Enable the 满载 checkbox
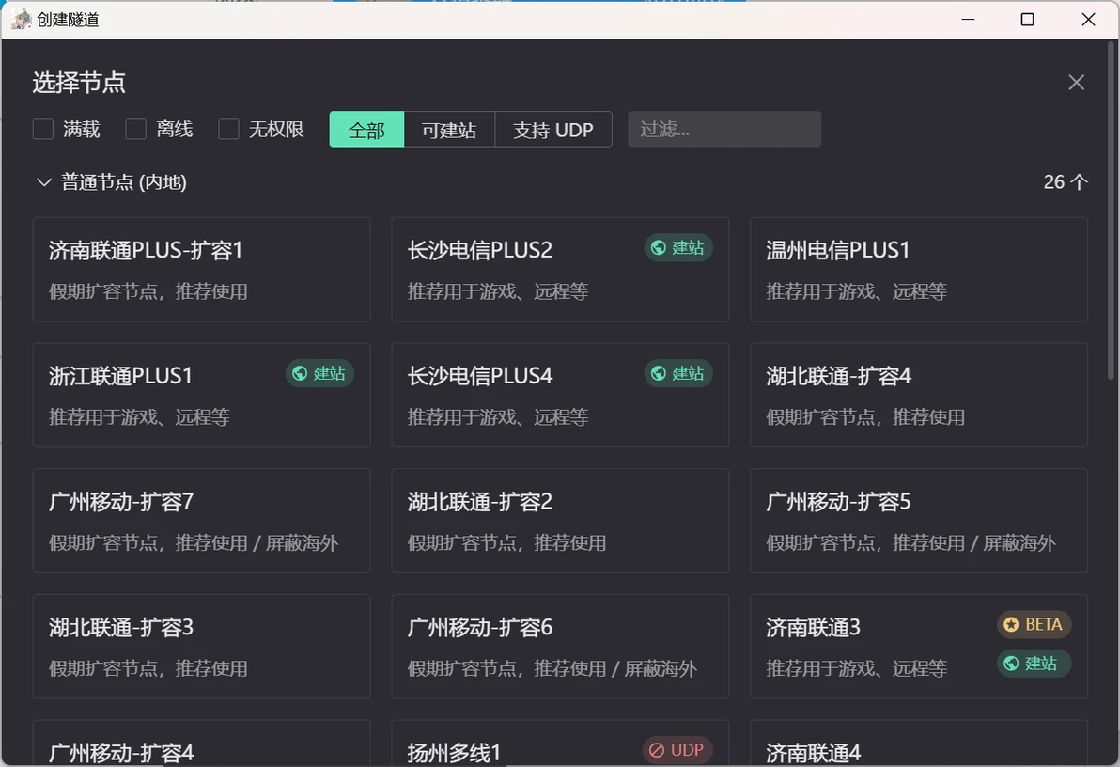The image size is (1120, 767). (x=43, y=130)
